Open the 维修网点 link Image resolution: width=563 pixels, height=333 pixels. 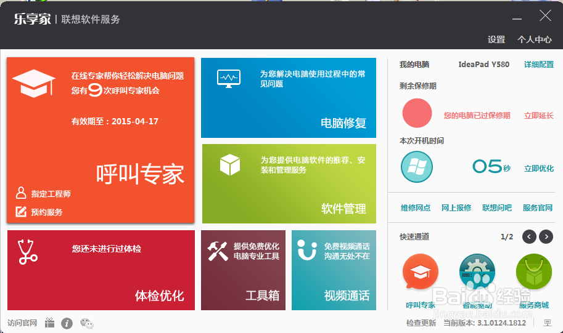pos(416,207)
